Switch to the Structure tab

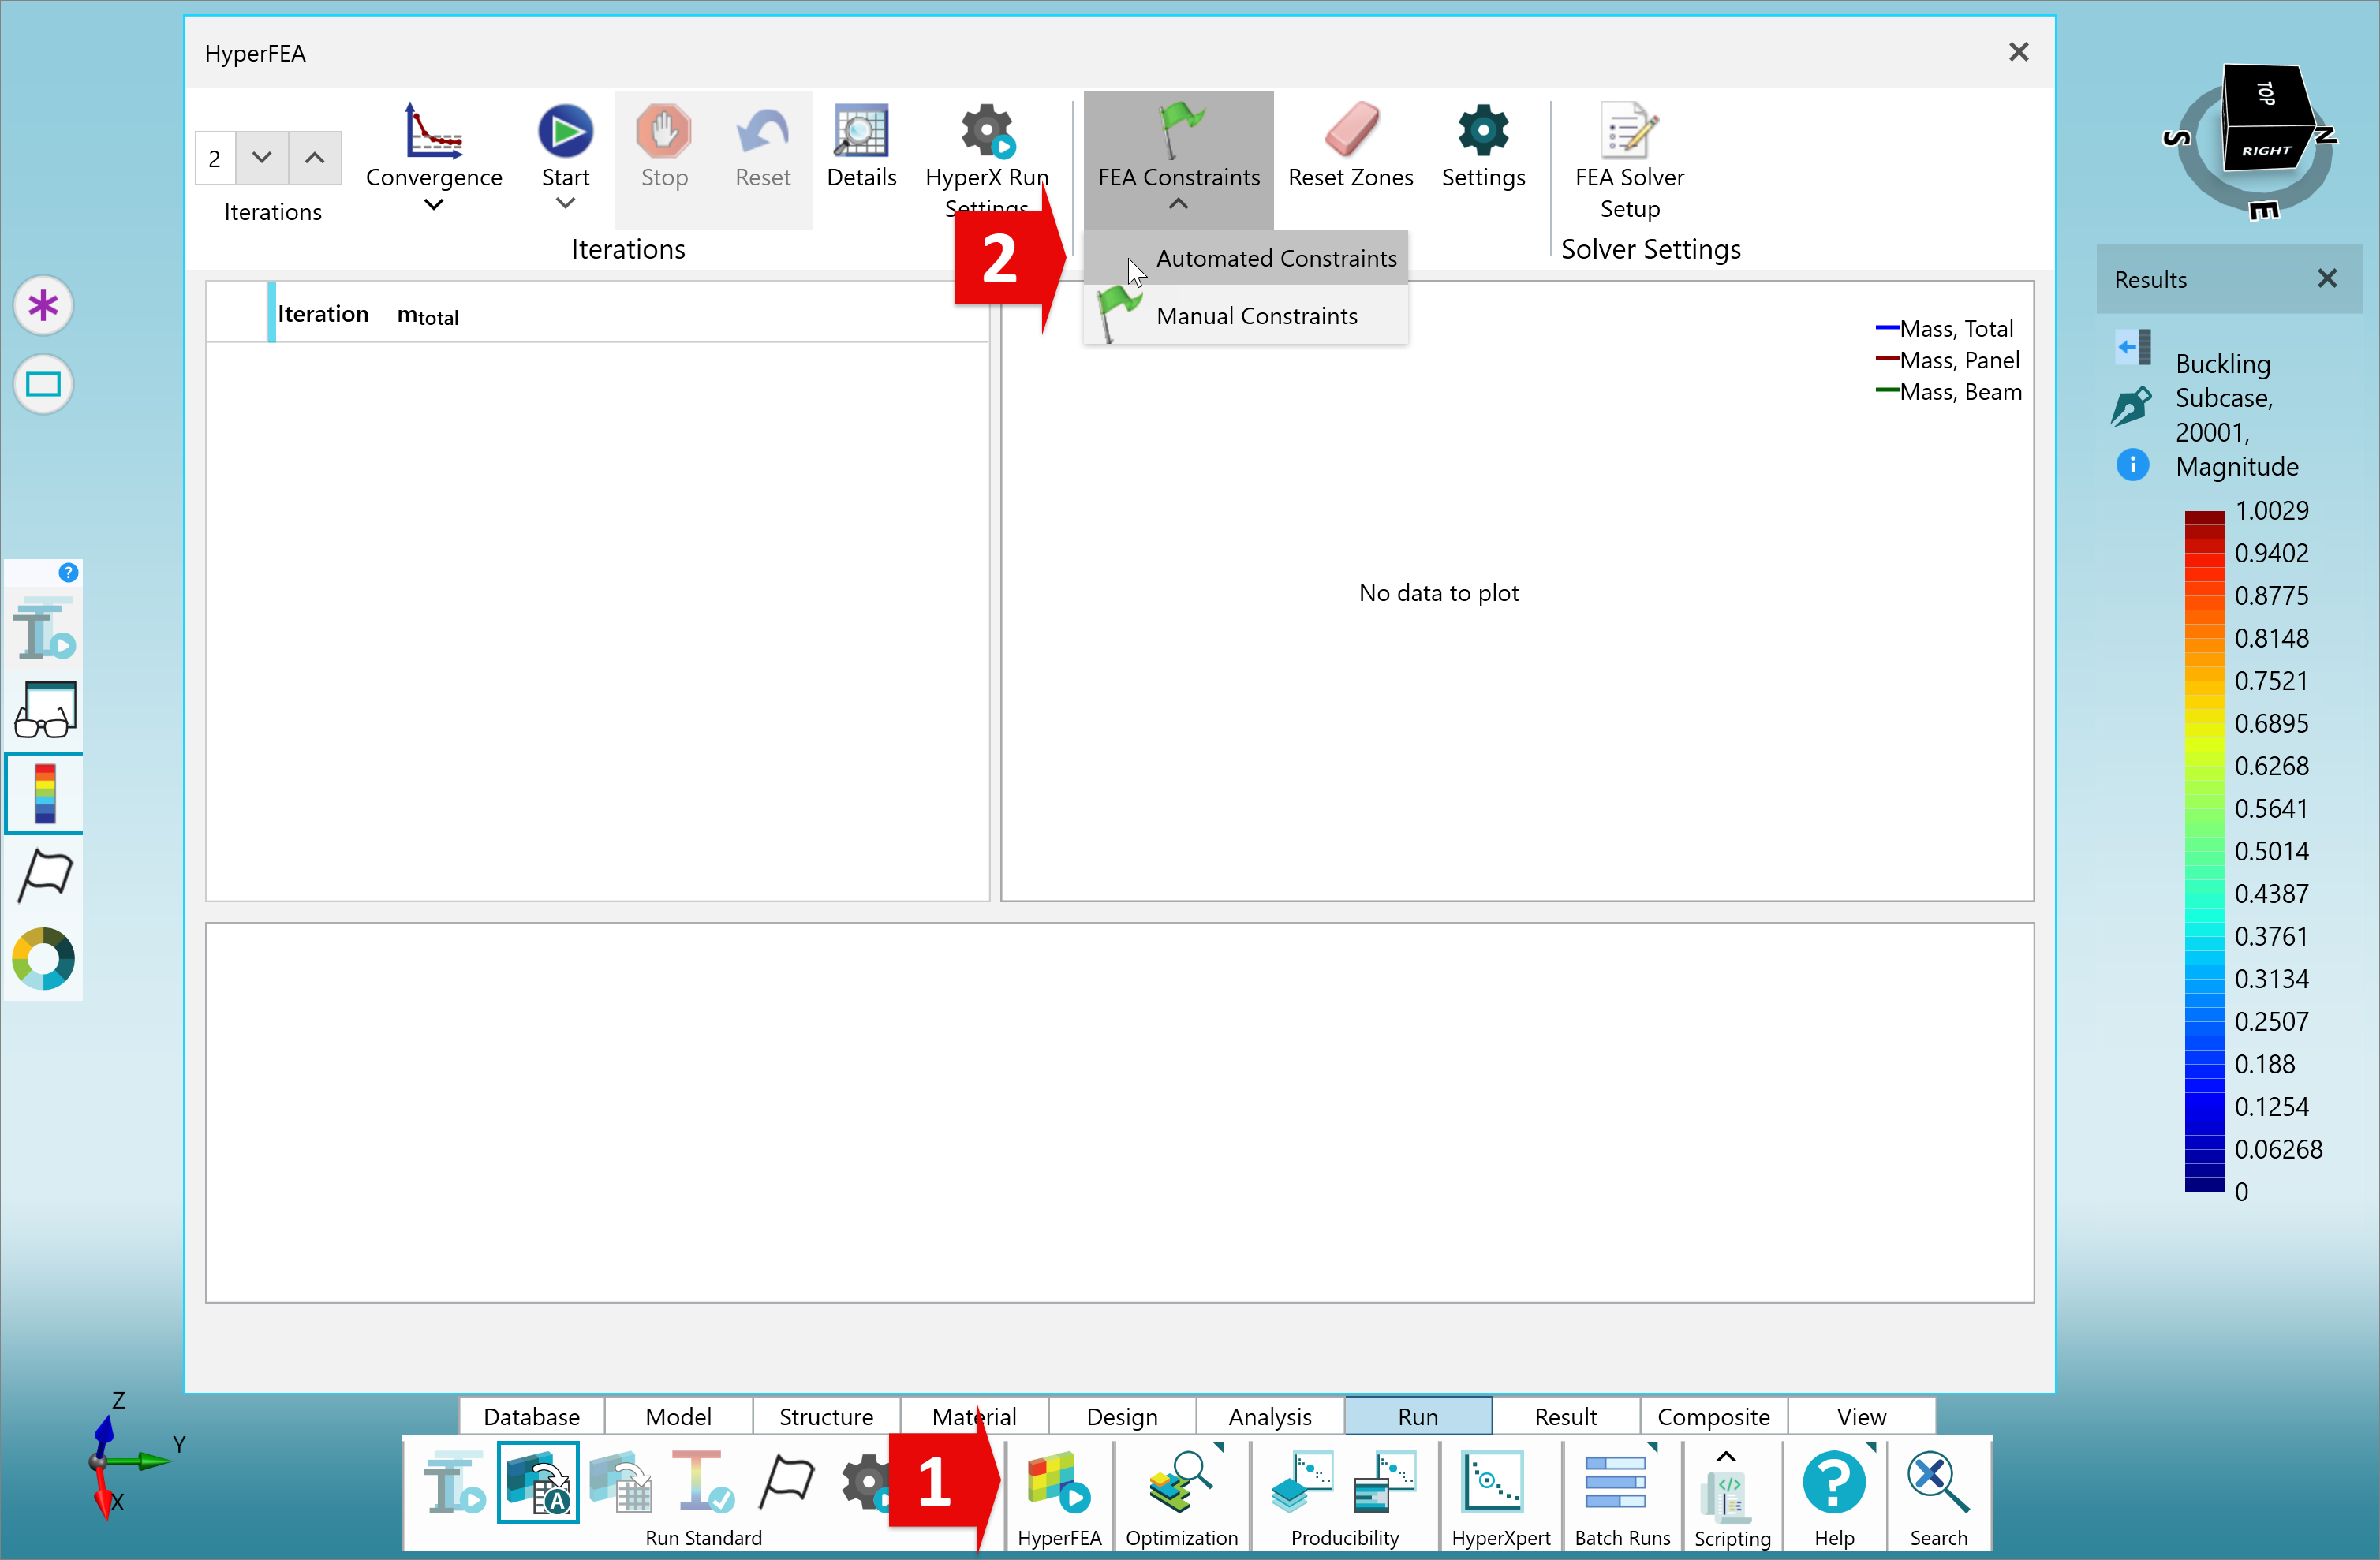[x=826, y=1416]
